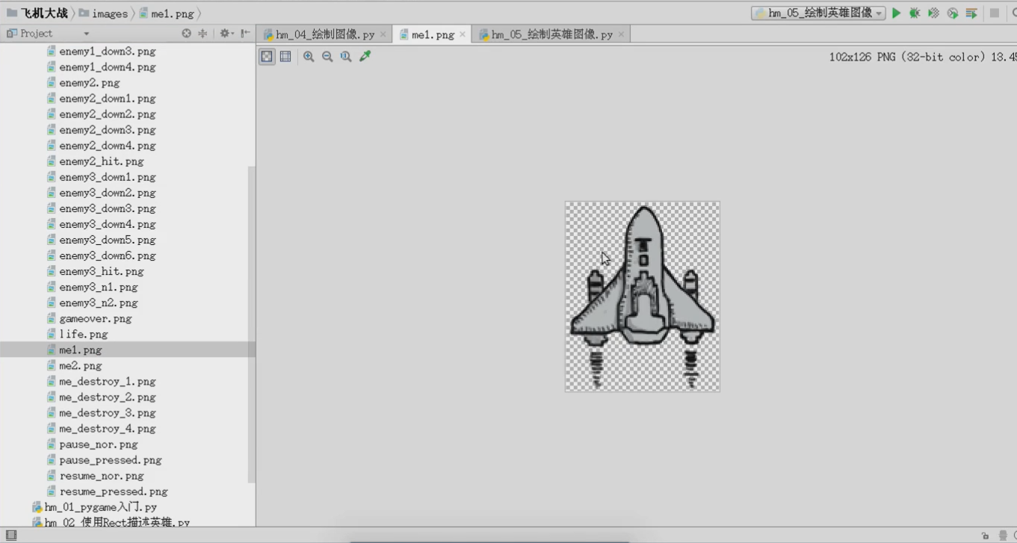The height and width of the screenshot is (543, 1017).
Task: Select pause_pressed.png file
Action: tap(111, 459)
